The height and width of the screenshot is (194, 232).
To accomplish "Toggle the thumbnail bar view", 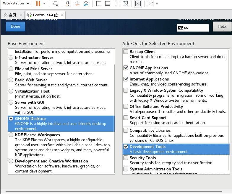I will click(107, 4).
